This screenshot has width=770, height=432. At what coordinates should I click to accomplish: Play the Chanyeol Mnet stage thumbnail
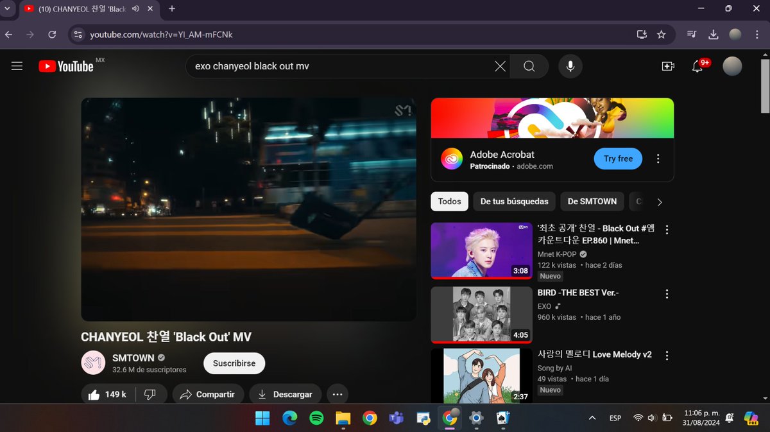point(481,250)
